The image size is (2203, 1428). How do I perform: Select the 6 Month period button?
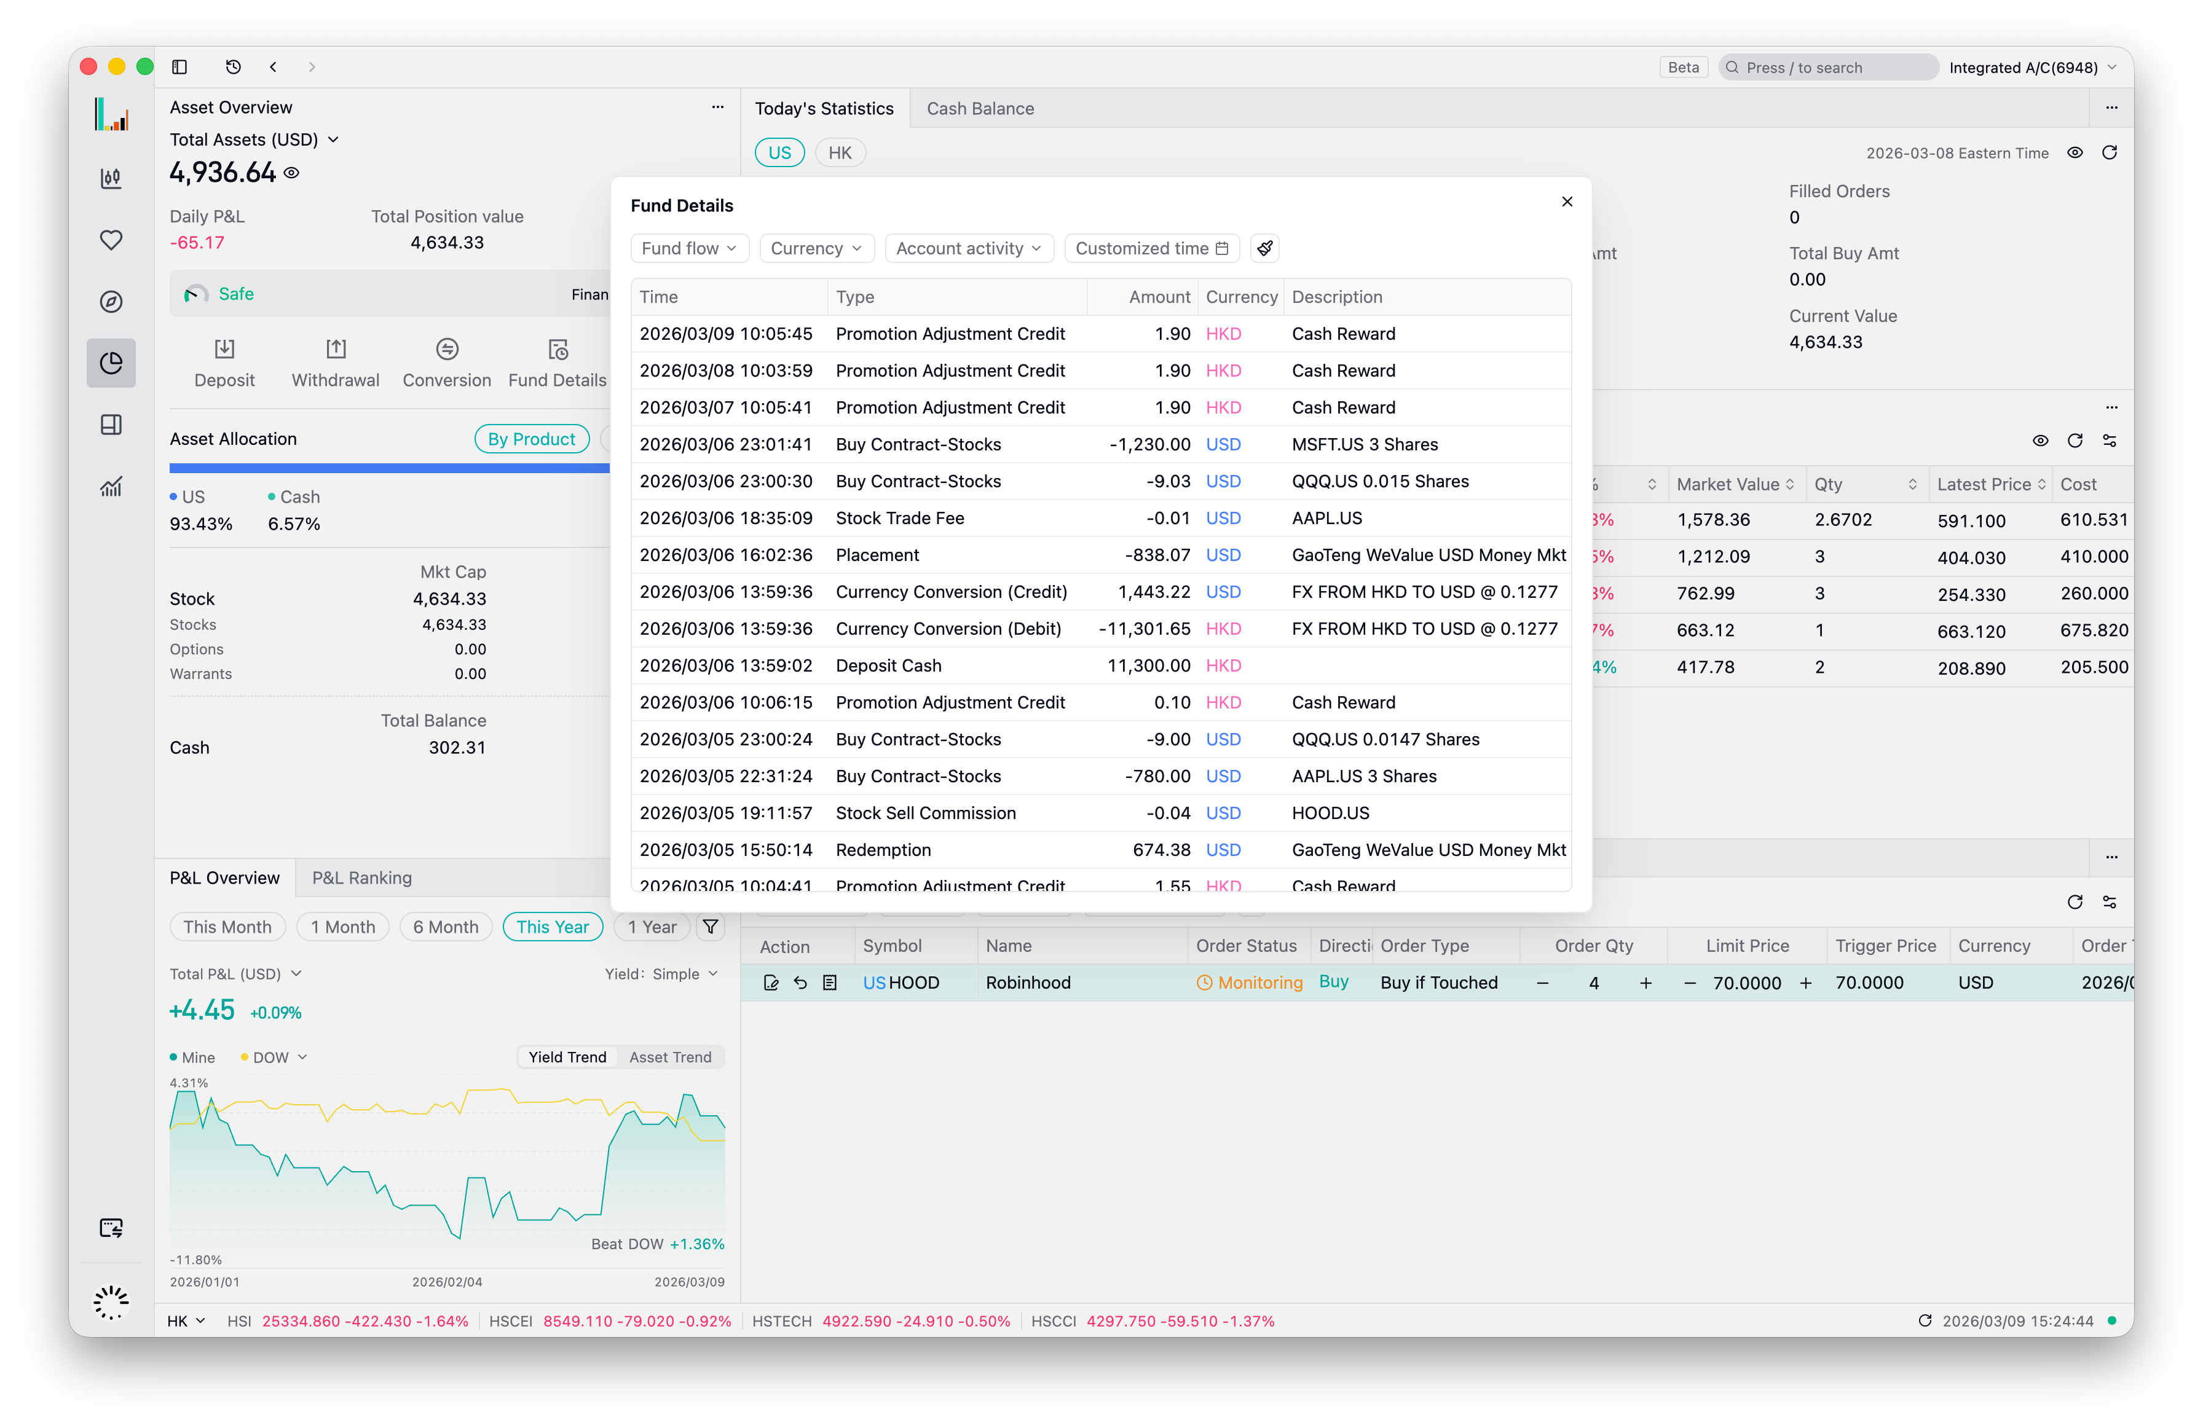445,927
